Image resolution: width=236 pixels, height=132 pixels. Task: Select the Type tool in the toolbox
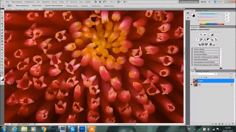click(x=2, y=56)
